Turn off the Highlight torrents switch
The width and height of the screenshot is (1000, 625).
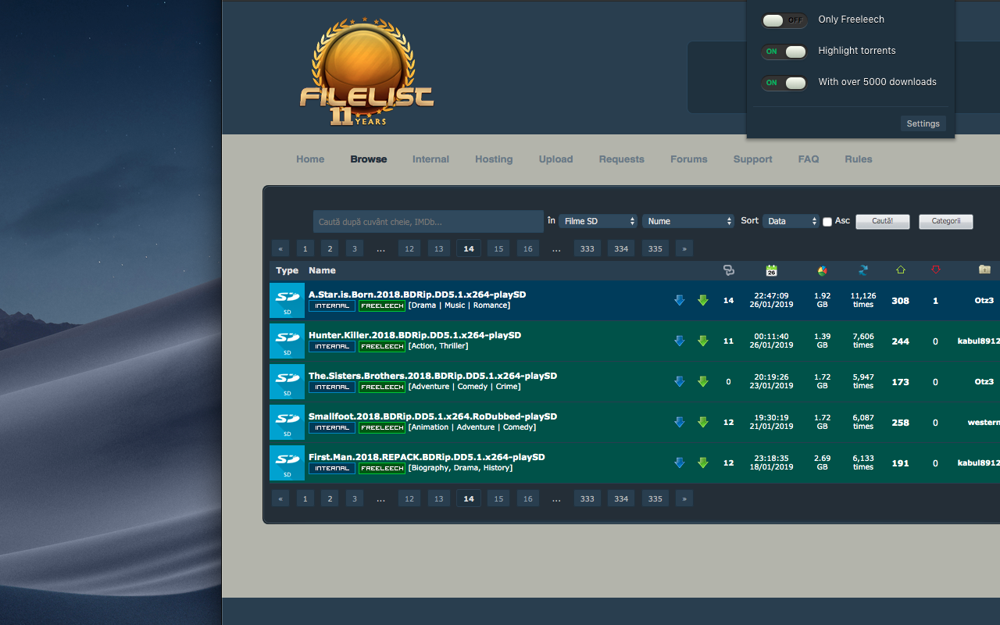784,52
